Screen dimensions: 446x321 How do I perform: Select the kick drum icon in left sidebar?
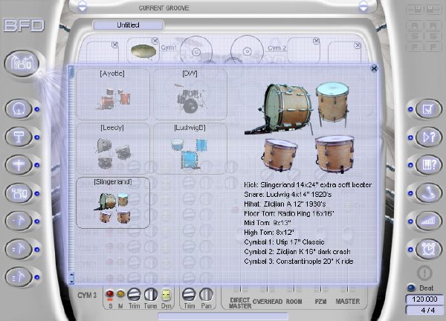point(19,109)
